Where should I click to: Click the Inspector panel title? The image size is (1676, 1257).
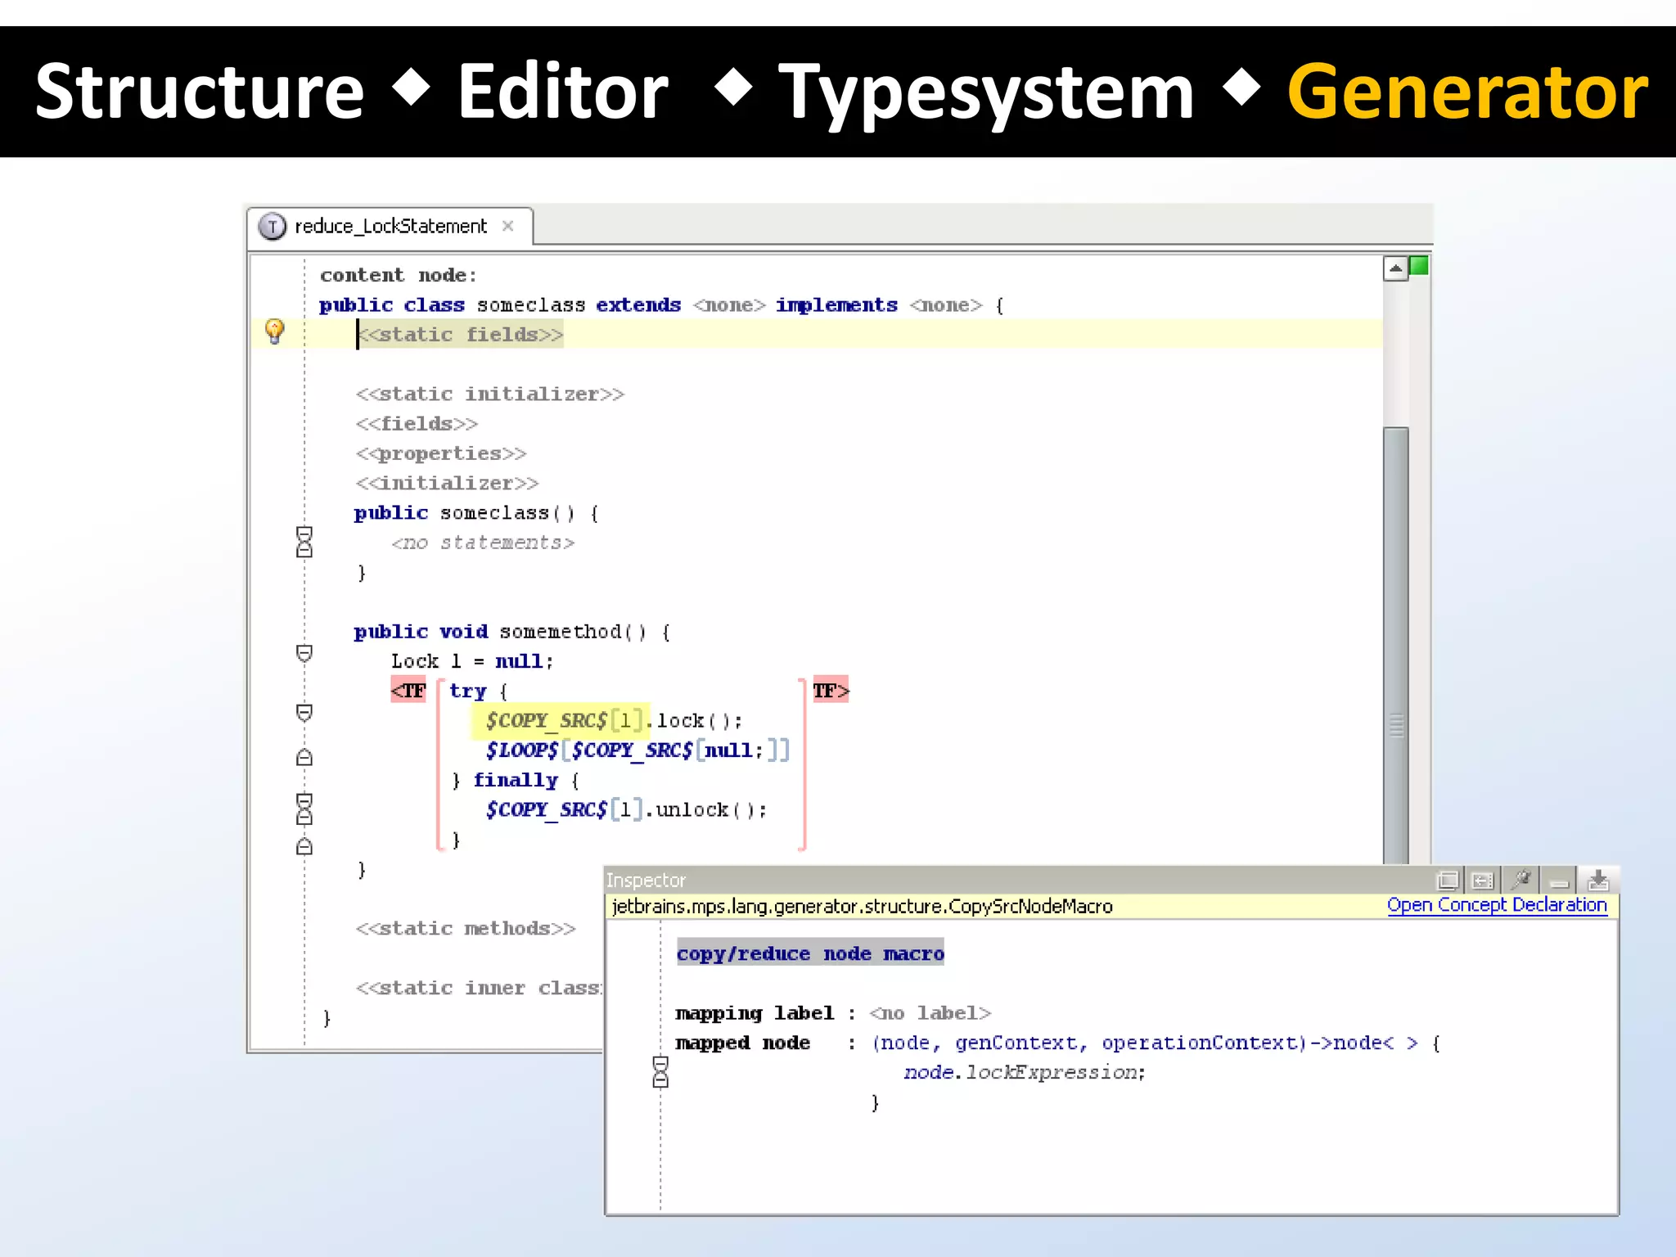(x=646, y=881)
